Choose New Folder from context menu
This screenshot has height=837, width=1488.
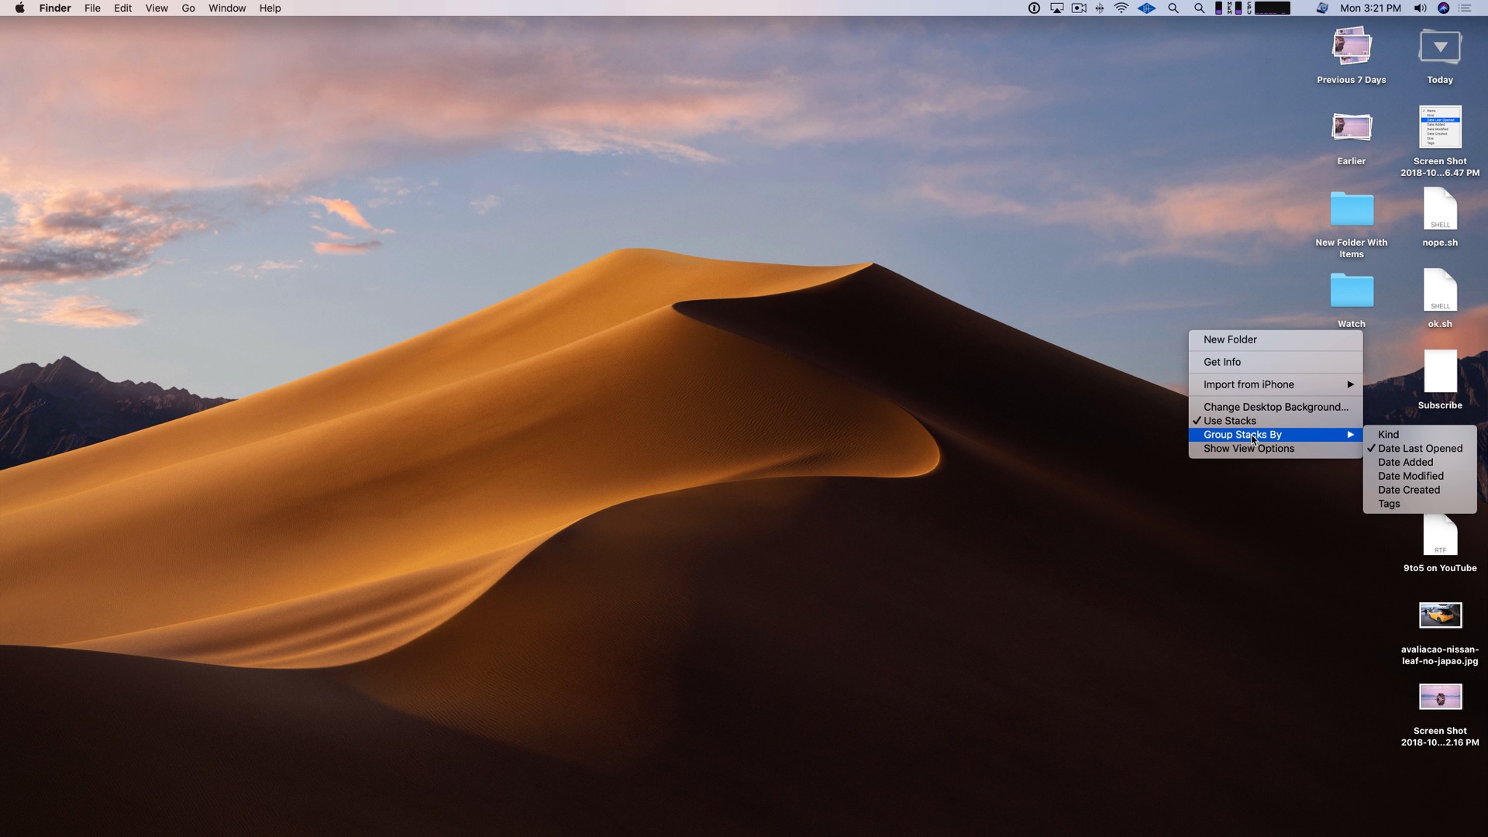(x=1230, y=339)
